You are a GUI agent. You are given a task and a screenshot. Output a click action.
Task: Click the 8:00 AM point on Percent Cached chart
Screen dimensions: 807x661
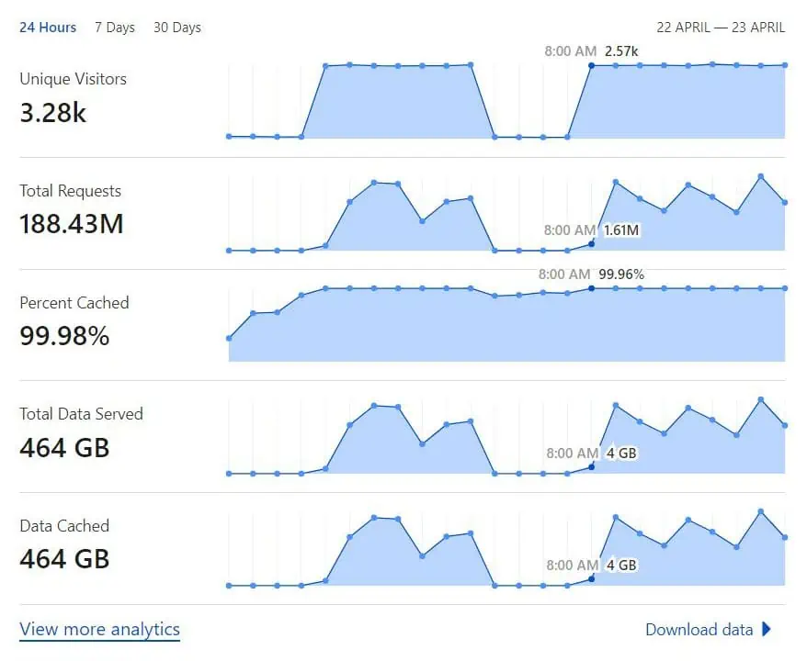pyautogui.click(x=591, y=288)
